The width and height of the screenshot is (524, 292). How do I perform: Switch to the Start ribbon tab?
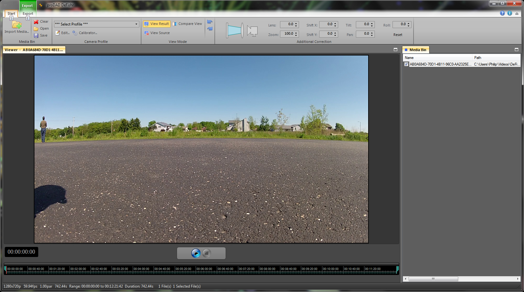point(11,14)
